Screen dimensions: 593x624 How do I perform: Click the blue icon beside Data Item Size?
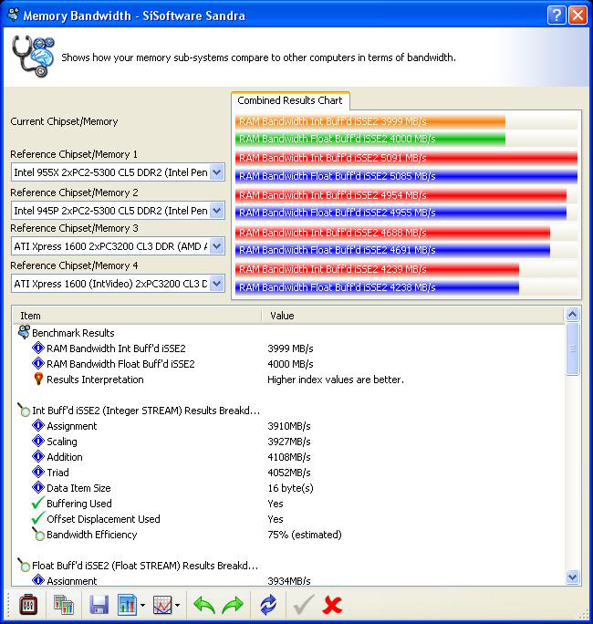click(37, 487)
